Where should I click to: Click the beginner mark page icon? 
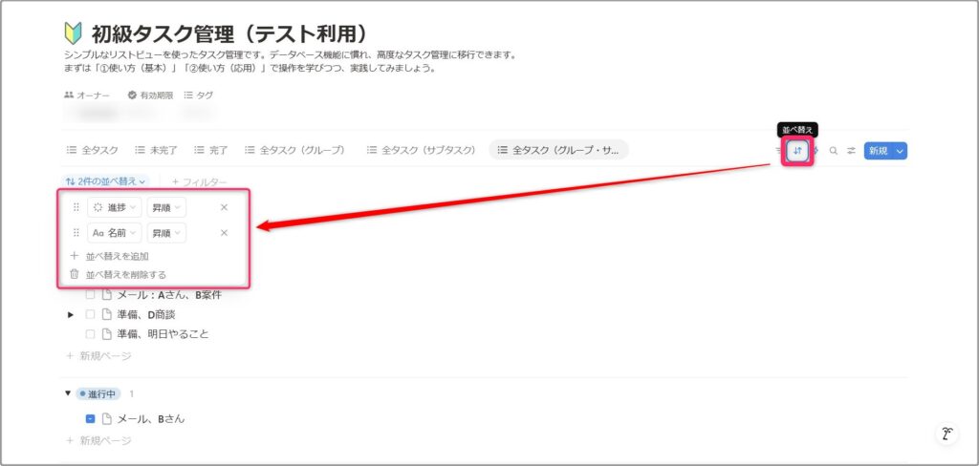coord(73,33)
